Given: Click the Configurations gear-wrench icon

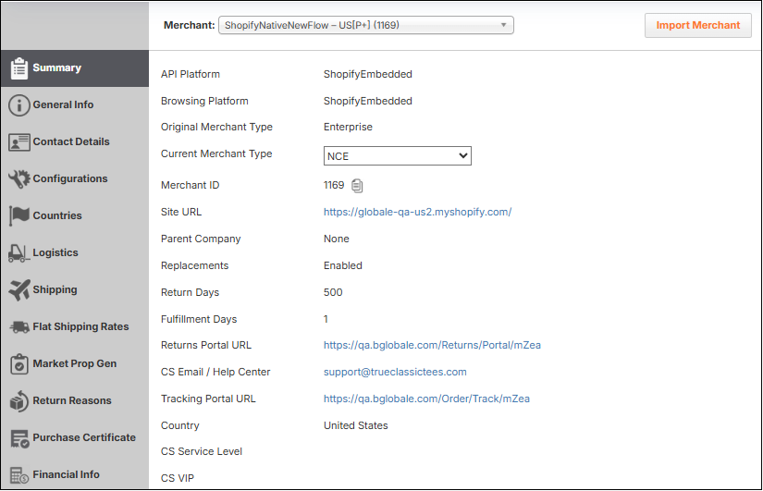Looking at the screenshot, I should (19, 179).
